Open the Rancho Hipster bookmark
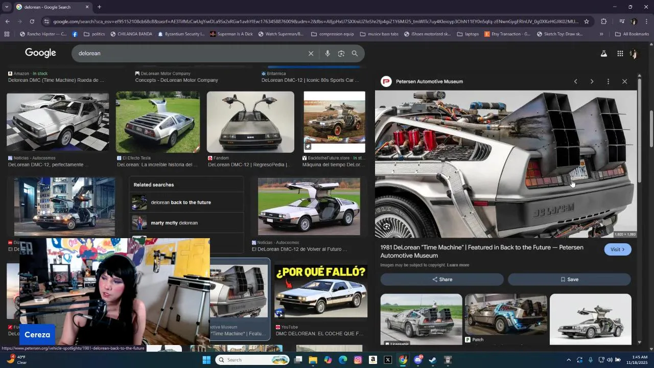Image resolution: width=654 pixels, height=368 pixels. pyautogui.click(x=43, y=34)
